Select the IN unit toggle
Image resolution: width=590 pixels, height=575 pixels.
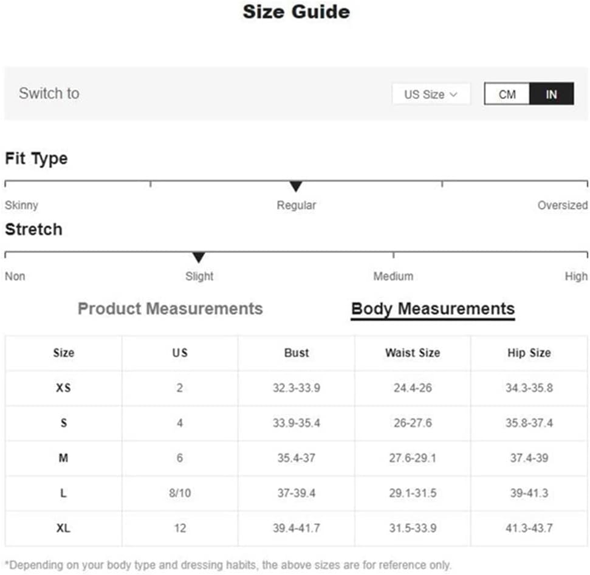pyautogui.click(x=551, y=94)
